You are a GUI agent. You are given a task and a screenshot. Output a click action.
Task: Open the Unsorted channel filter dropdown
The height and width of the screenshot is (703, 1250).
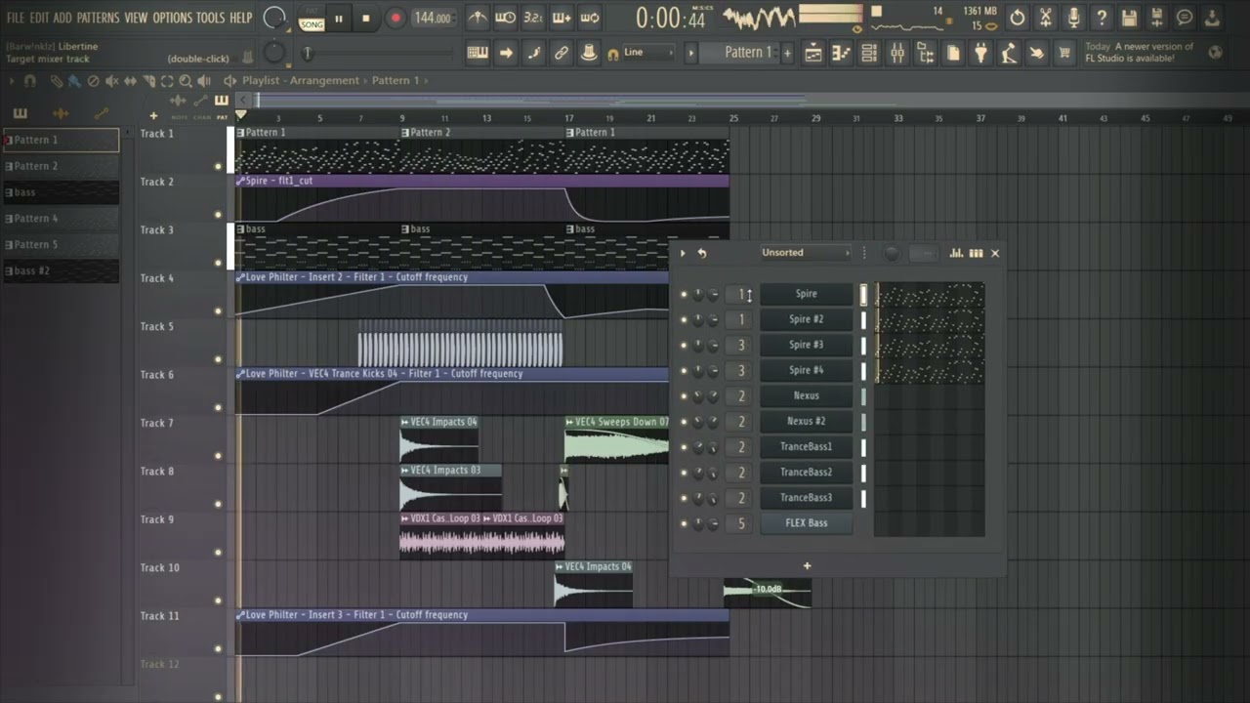click(806, 253)
